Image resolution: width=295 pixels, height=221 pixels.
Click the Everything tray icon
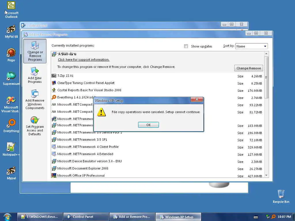[274, 217]
